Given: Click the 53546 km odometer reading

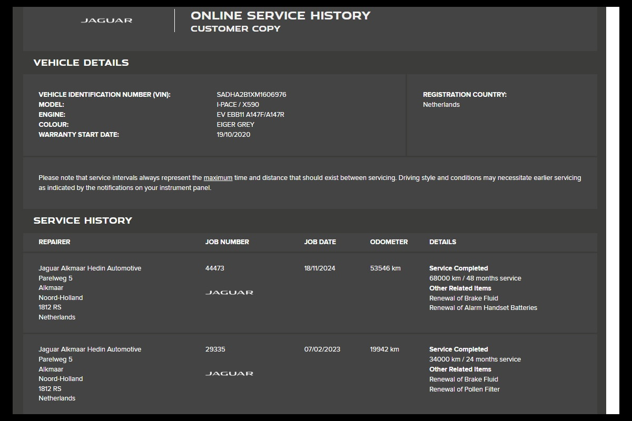Looking at the screenshot, I should (385, 268).
